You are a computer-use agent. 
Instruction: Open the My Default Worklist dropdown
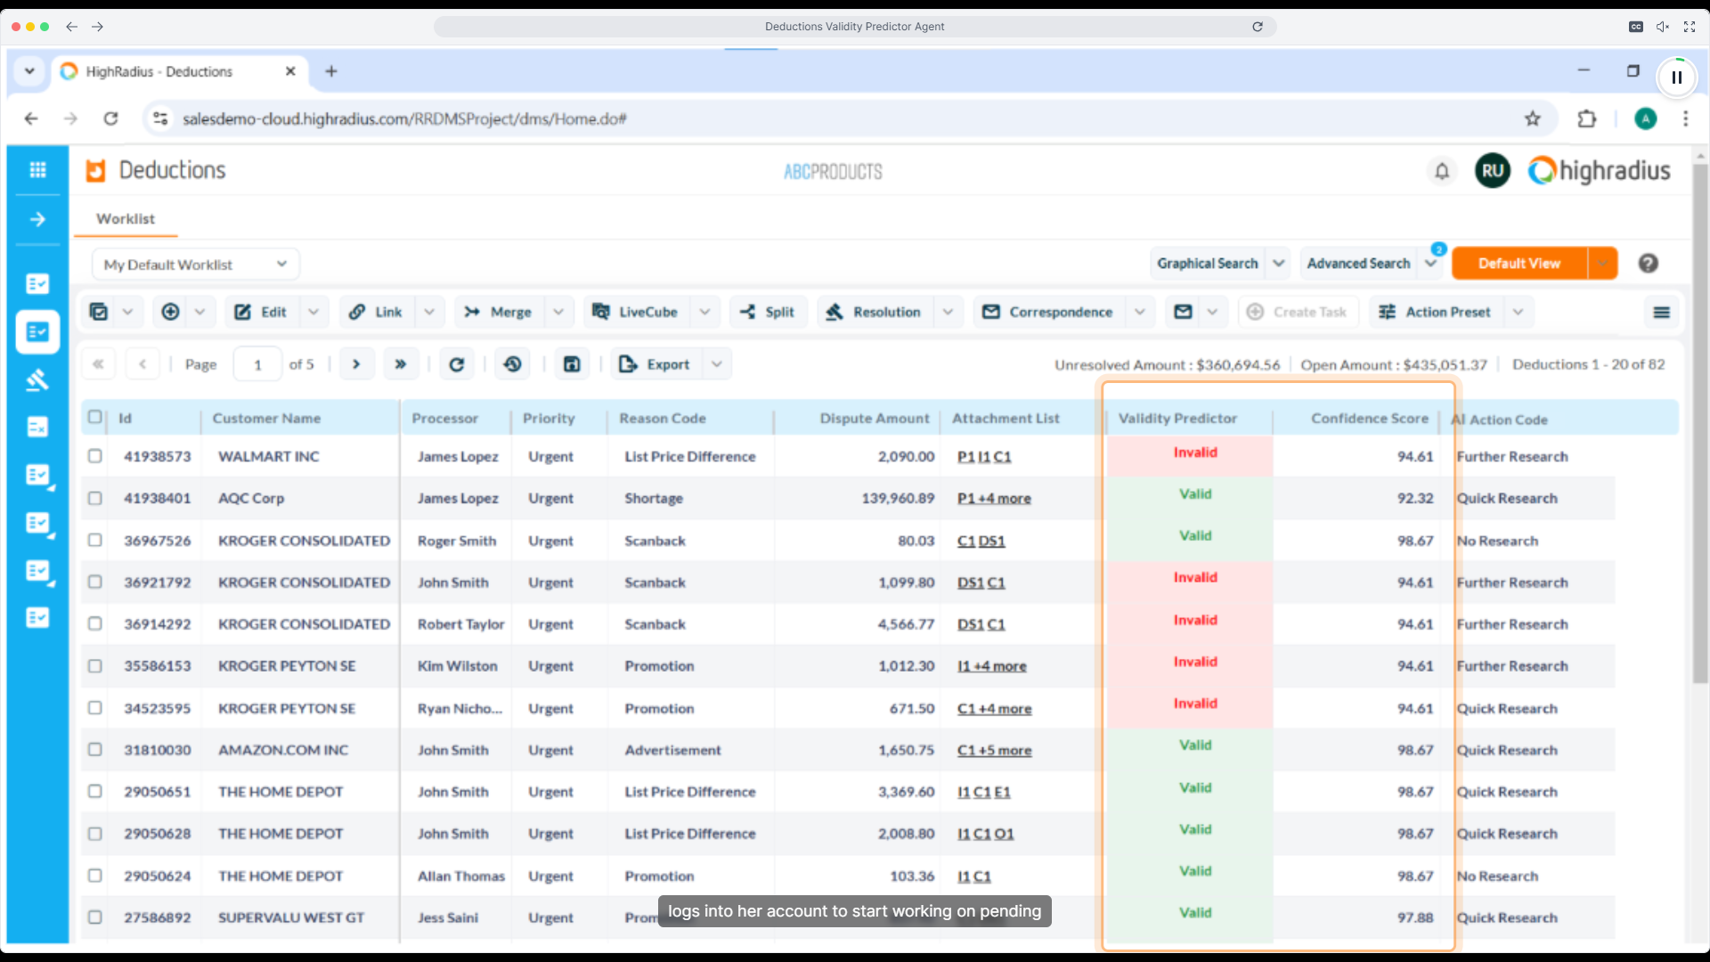tap(195, 265)
